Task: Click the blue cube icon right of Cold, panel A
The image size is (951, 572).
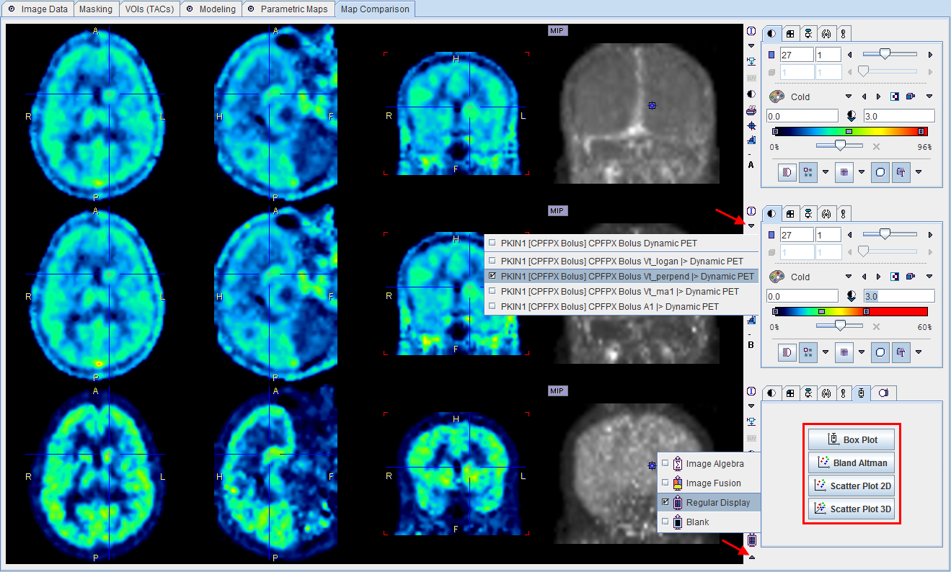Action: pyautogui.click(x=911, y=97)
